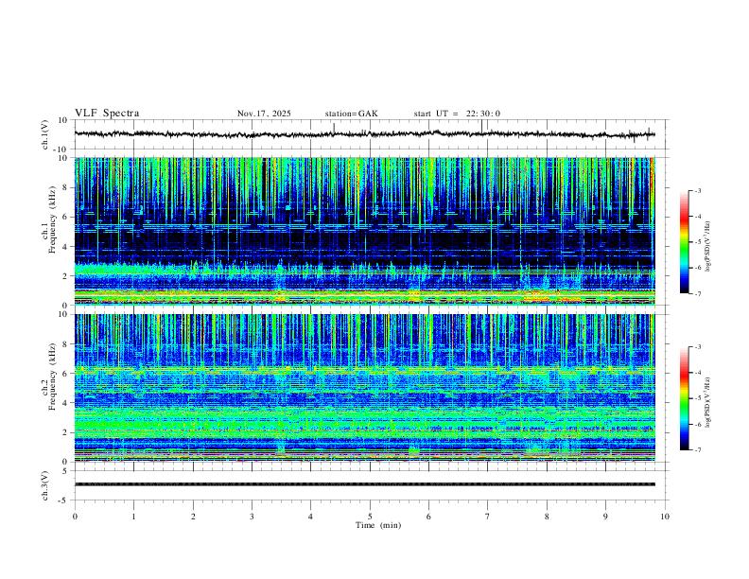Click the ch.3 black signal trace

pyautogui.click(x=365, y=484)
